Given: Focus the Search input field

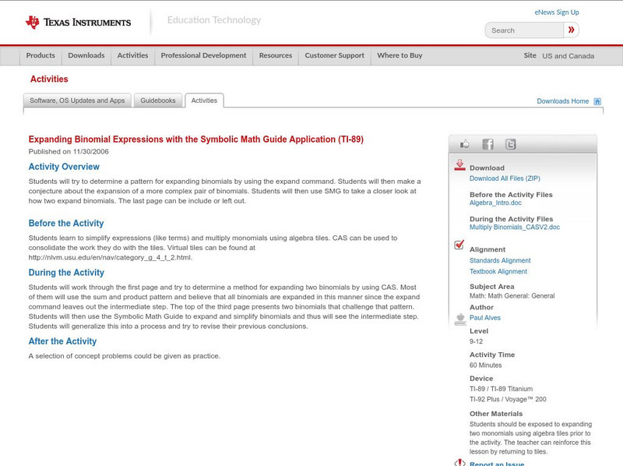Looking at the screenshot, I should 524,30.
